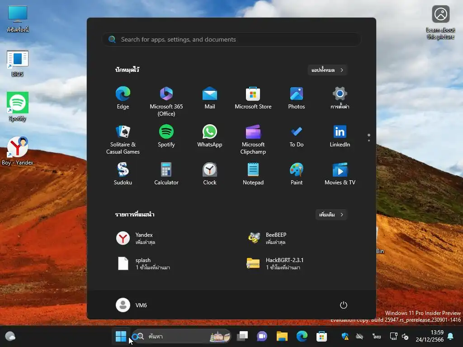The image size is (463, 347).
Task: Open the notifications bell icon
Action: (451, 336)
